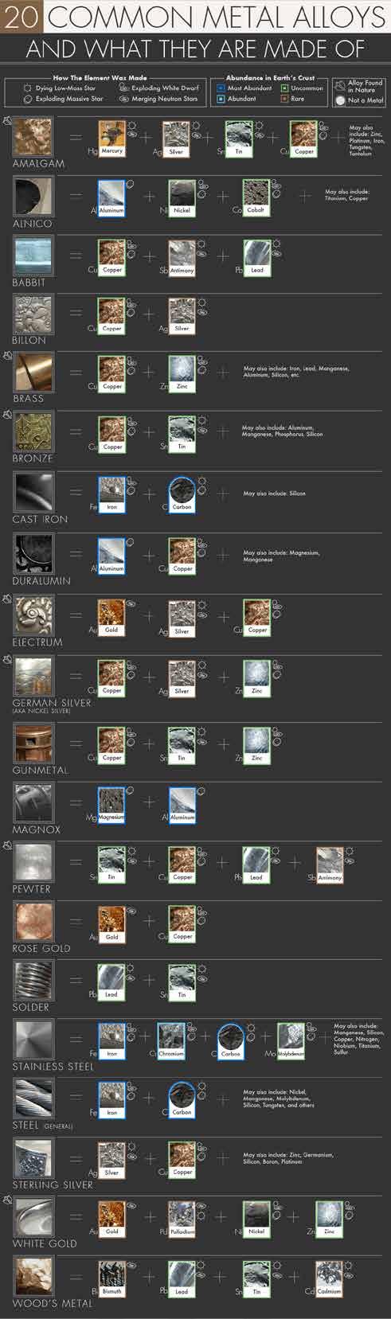Click the Most Abundant legend color square

click(221, 88)
